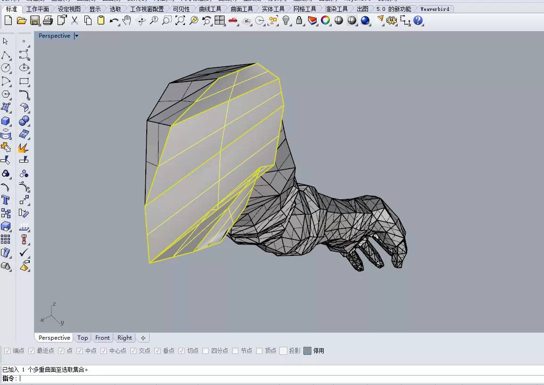Open the Save file icon in standard toolbar
The width and height of the screenshot is (544, 385).
(x=35, y=21)
